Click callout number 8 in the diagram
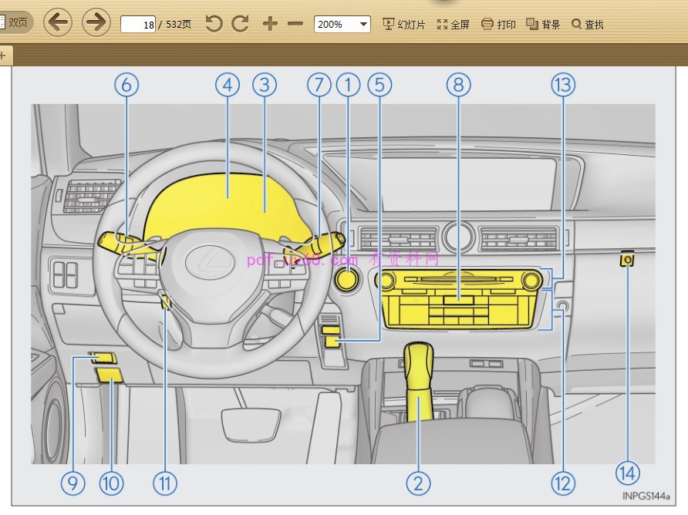The height and width of the screenshot is (515, 688). [x=458, y=85]
